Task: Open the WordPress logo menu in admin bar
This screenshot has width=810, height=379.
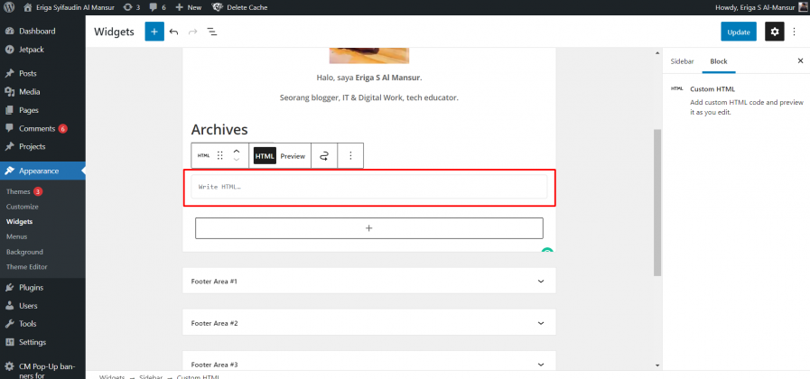Action: (9, 8)
